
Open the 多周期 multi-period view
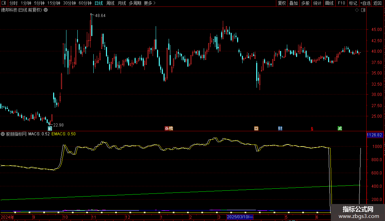pyautogui.click(x=135, y=3)
